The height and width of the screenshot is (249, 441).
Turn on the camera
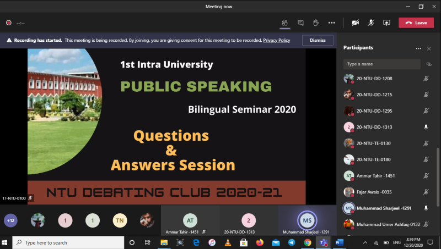[x=356, y=23]
